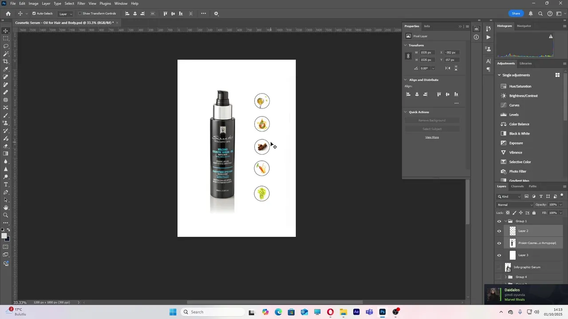Hide Layer 3 visibility eye
Image resolution: width=568 pixels, height=319 pixels.
click(x=499, y=255)
